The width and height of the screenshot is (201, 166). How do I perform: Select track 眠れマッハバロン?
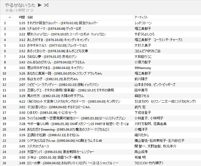100,34
